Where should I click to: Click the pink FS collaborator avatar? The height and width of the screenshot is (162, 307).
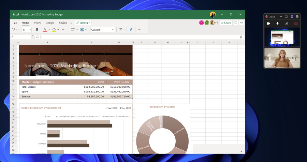(202, 23)
